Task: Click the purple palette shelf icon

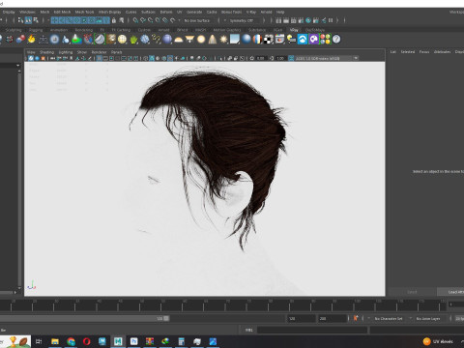Action: tap(313, 40)
